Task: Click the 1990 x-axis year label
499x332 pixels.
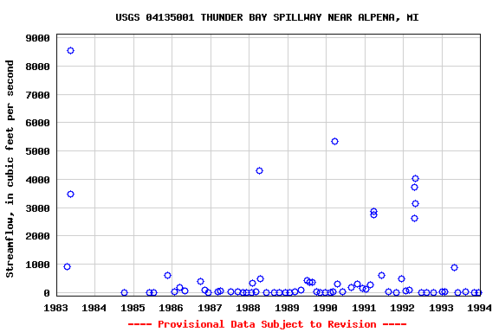Action: point(326,308)
